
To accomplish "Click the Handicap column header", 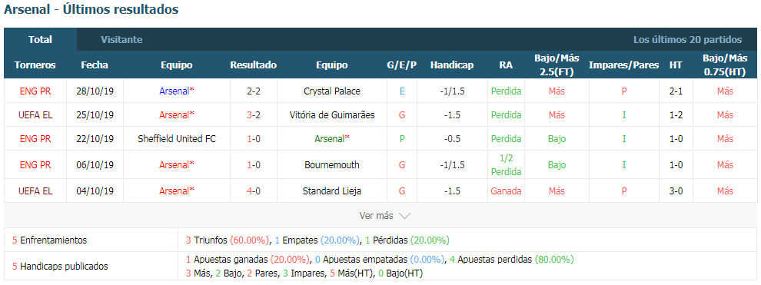I will [452, 65].
